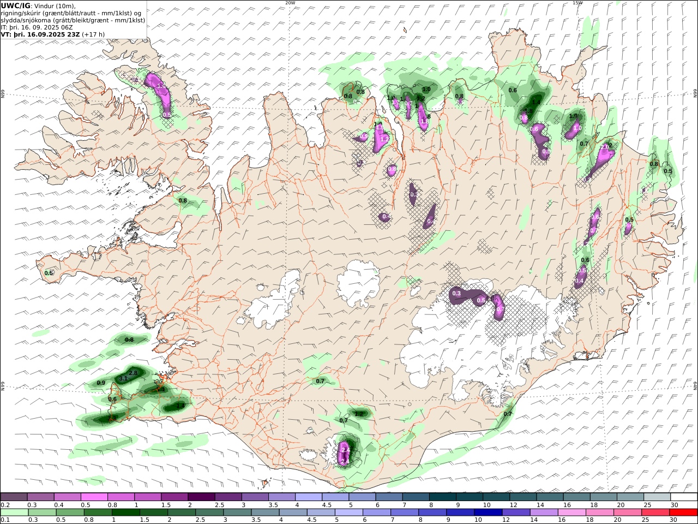The image size is (698, 524).
Task: Select the darkest purple snow swatch between 2 and 2.5
Action: pos(201,497)
